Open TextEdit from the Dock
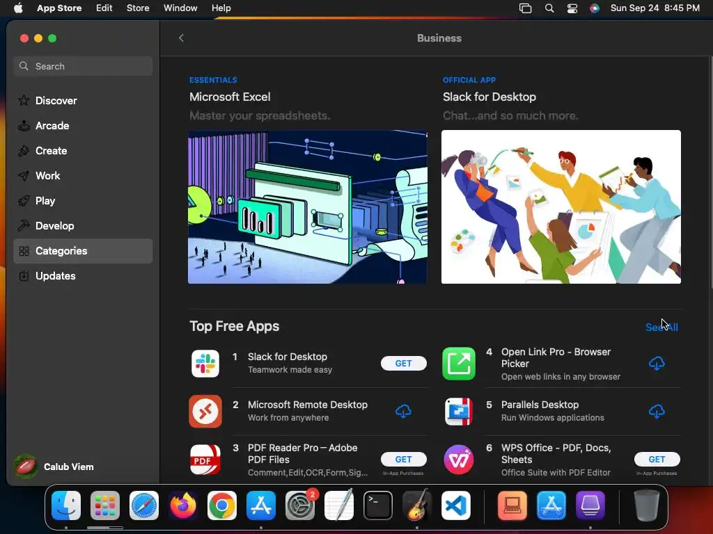Screen dimensions: 713x534 (x=339, y=505)
